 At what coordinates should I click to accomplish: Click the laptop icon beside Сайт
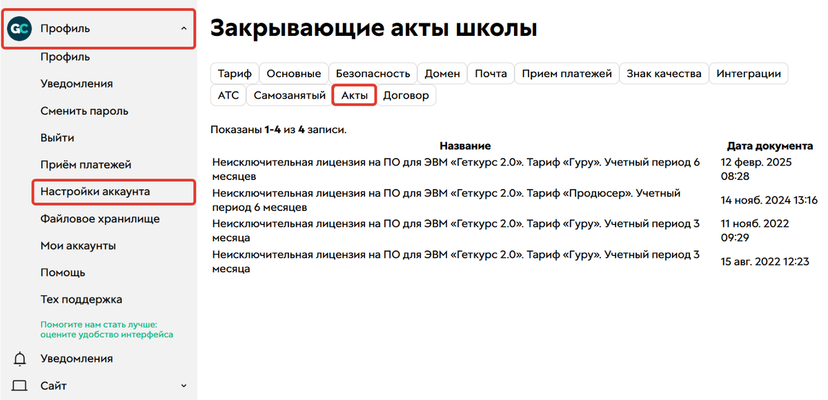pyautogui.click(x=20, y=386)
